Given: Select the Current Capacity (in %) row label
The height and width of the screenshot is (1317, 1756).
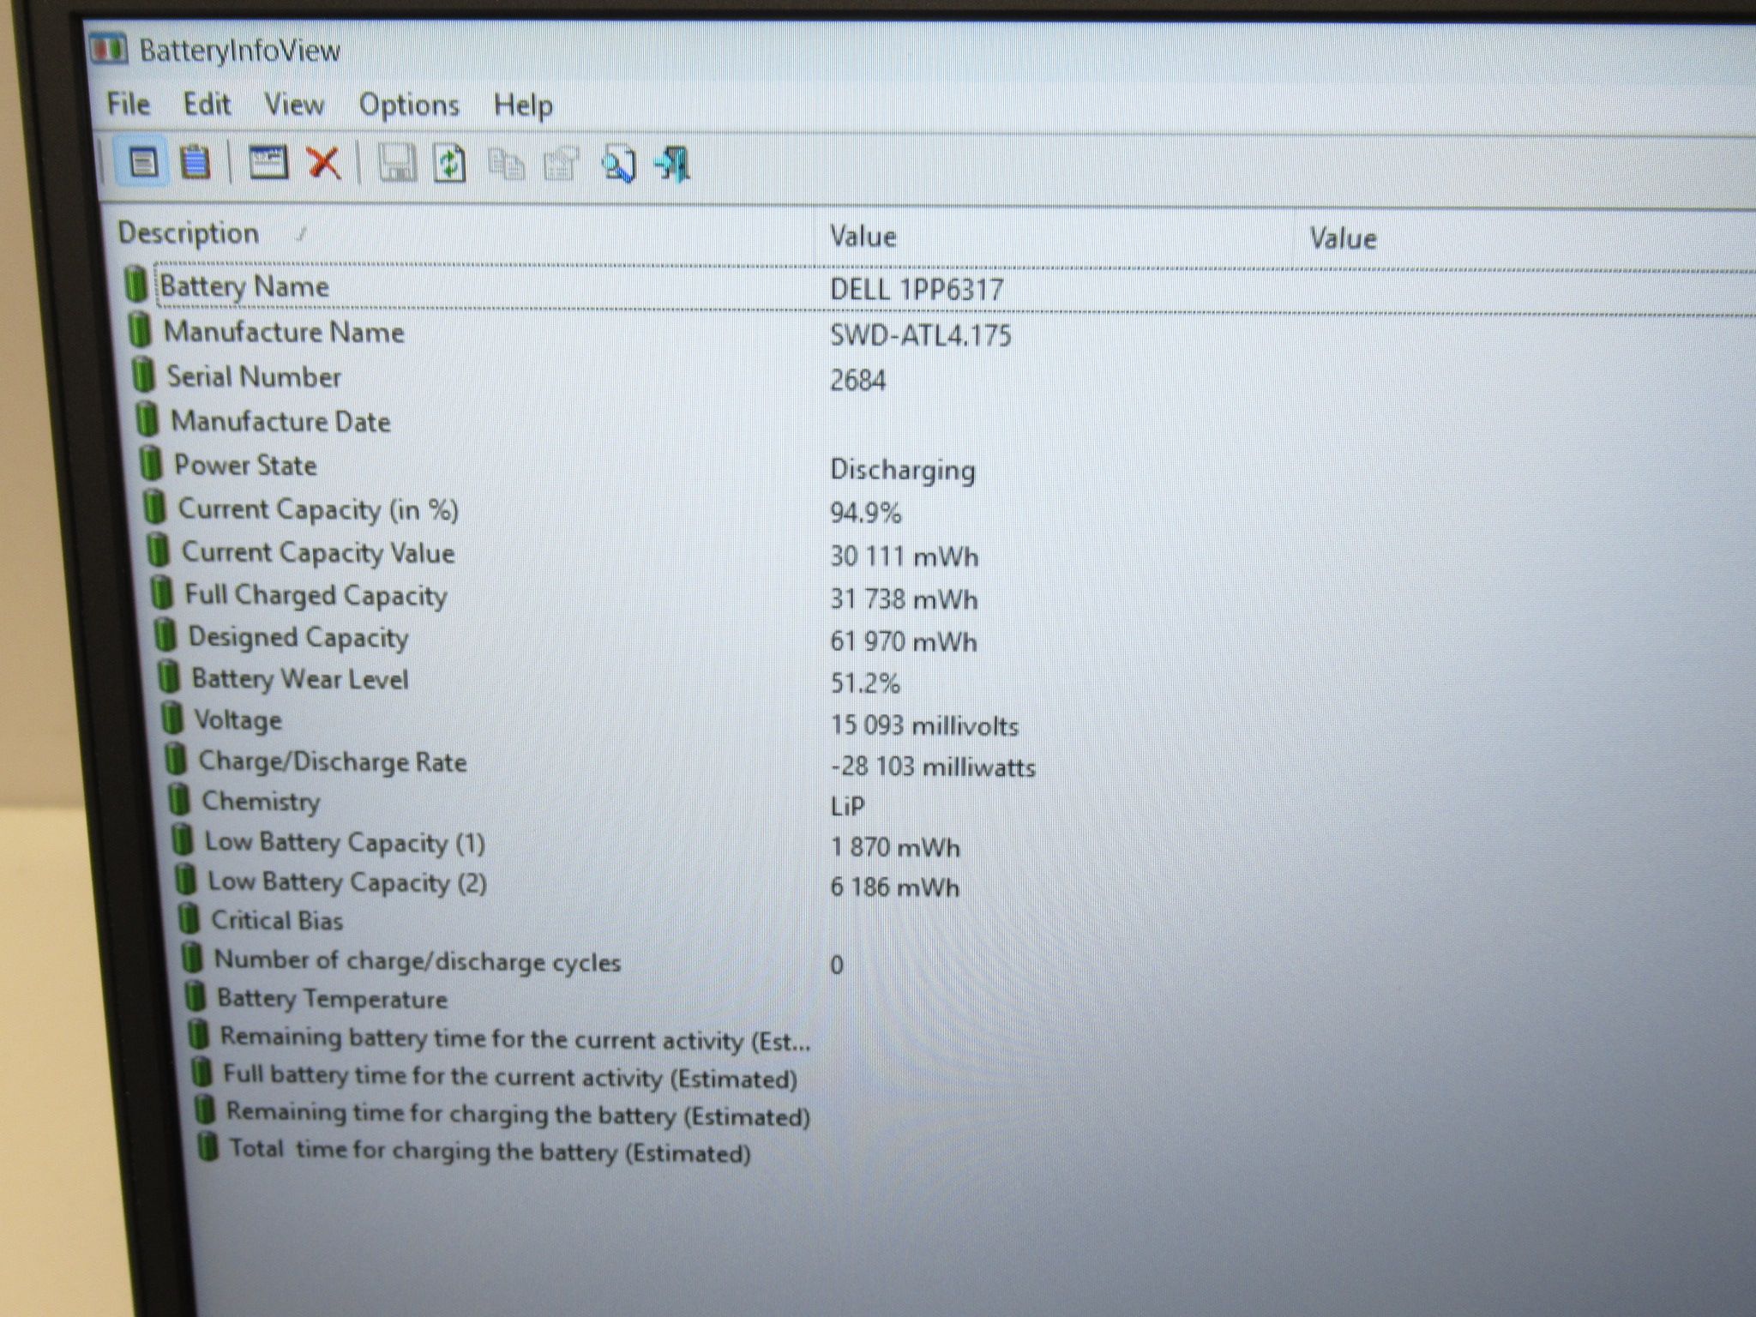Looking at the screenshot, I should click(x=318, y=509).
